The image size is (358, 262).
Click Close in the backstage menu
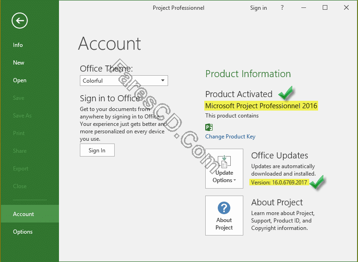click(20, 186)
